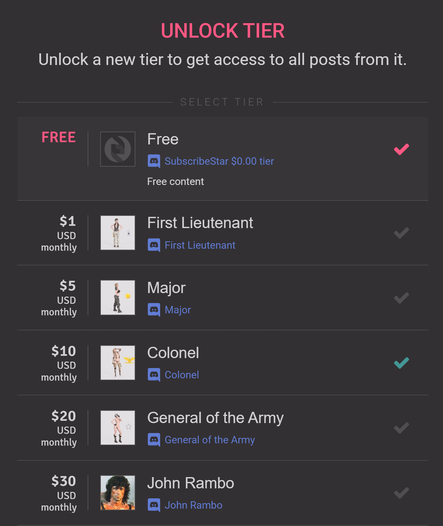
Task: Select the $1 First Lieutenant tier checkmark
Action: [x=401, y=233]
